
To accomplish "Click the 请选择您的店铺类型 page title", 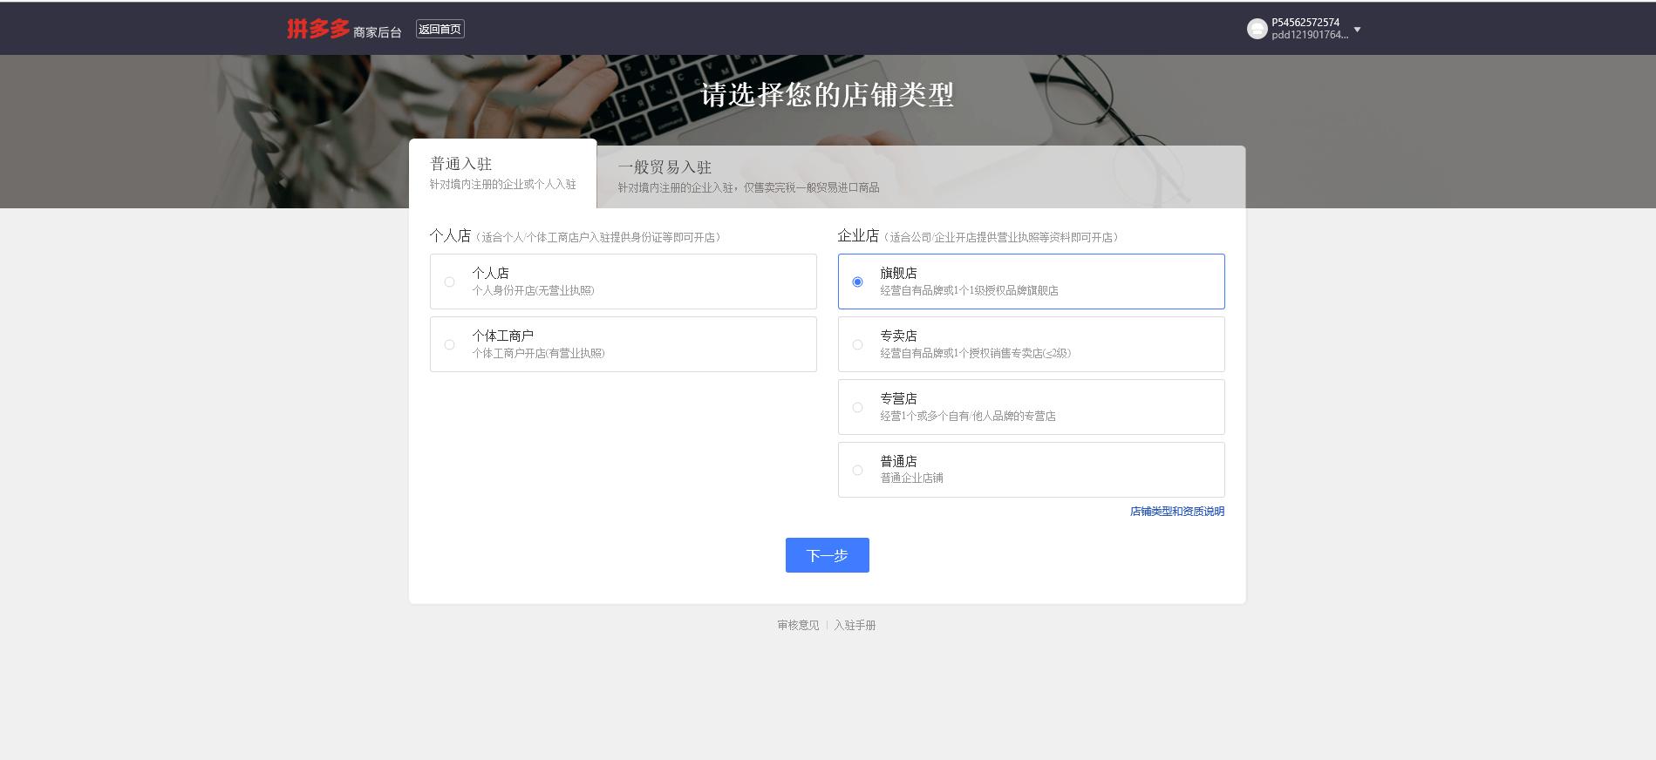I will coord(827,94).
